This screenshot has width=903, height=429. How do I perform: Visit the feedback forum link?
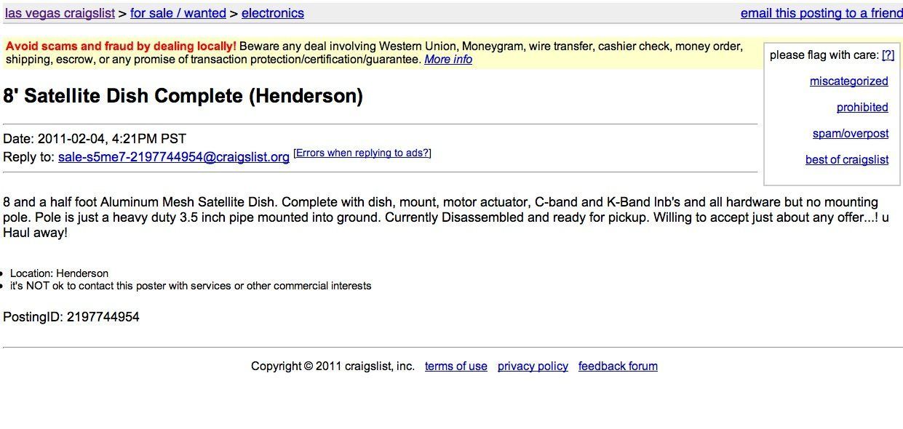618,366
